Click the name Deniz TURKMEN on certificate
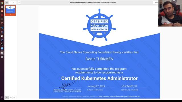 pos(99,59)
